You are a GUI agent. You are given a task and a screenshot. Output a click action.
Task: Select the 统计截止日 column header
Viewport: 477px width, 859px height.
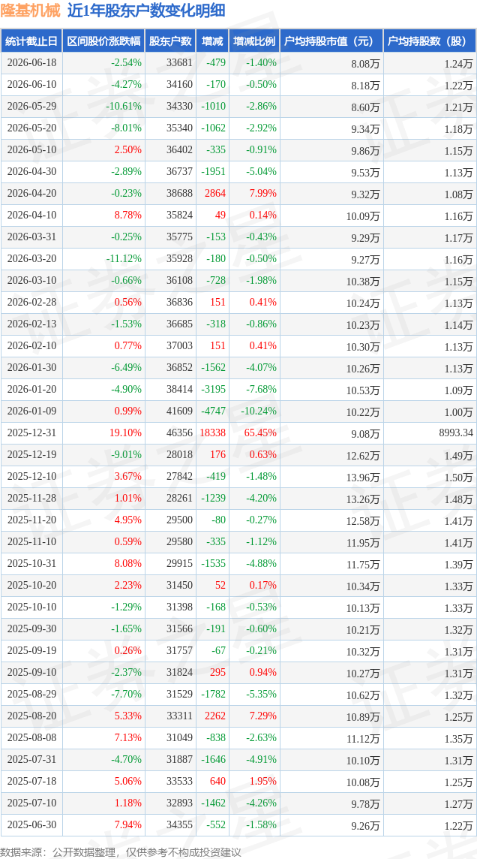click(x=31, y=41)
